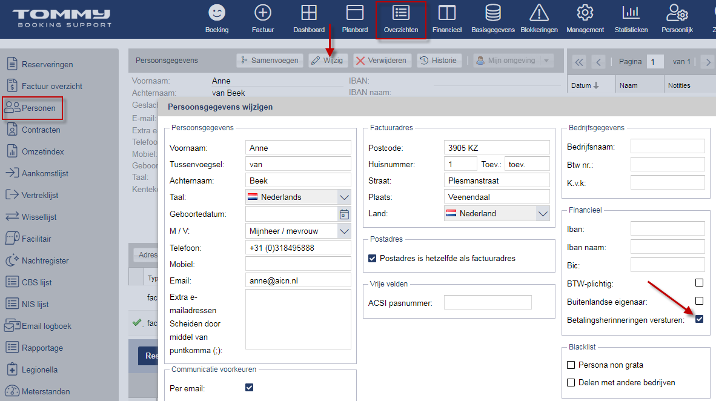
Task: Enable the BTW-plichtig checkbox
Action: [699, 283]
